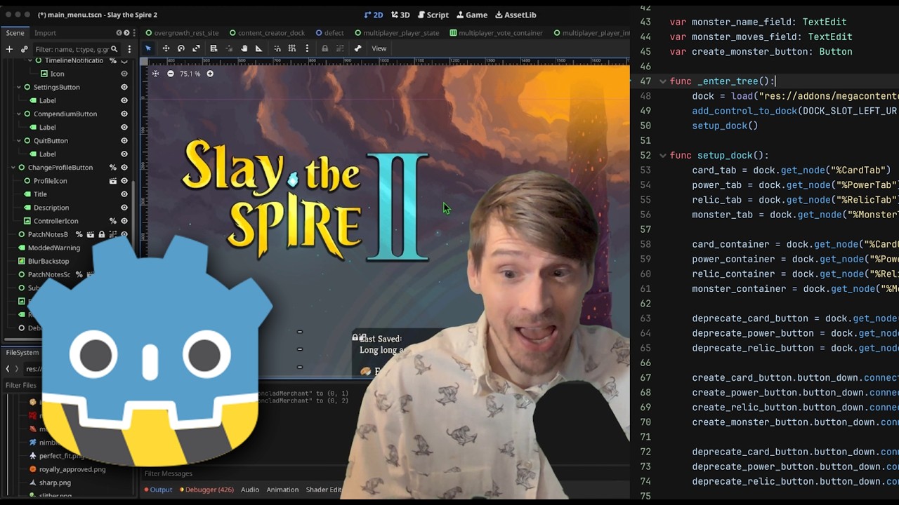This screenshot has height=505, width=899.
Task: Click the Instantiate Child Scene link icon
Action: point(24,49)
